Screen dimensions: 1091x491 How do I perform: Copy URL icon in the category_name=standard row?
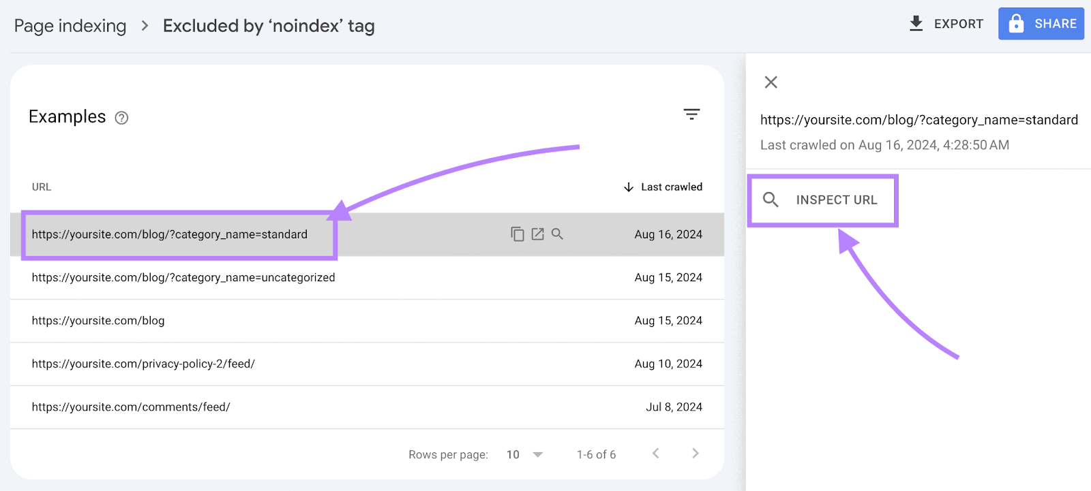[518, 234]
